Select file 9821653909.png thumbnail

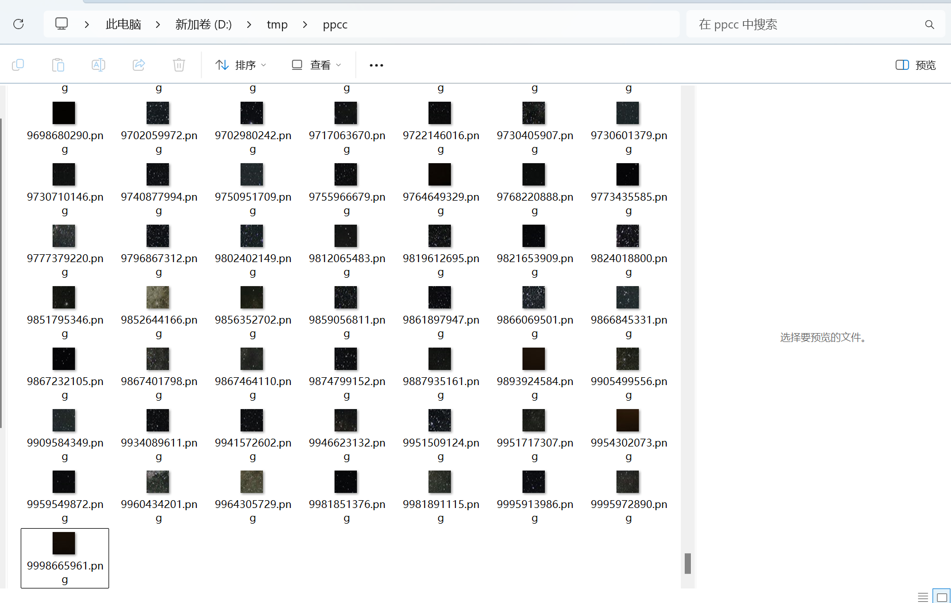(534, 236)
